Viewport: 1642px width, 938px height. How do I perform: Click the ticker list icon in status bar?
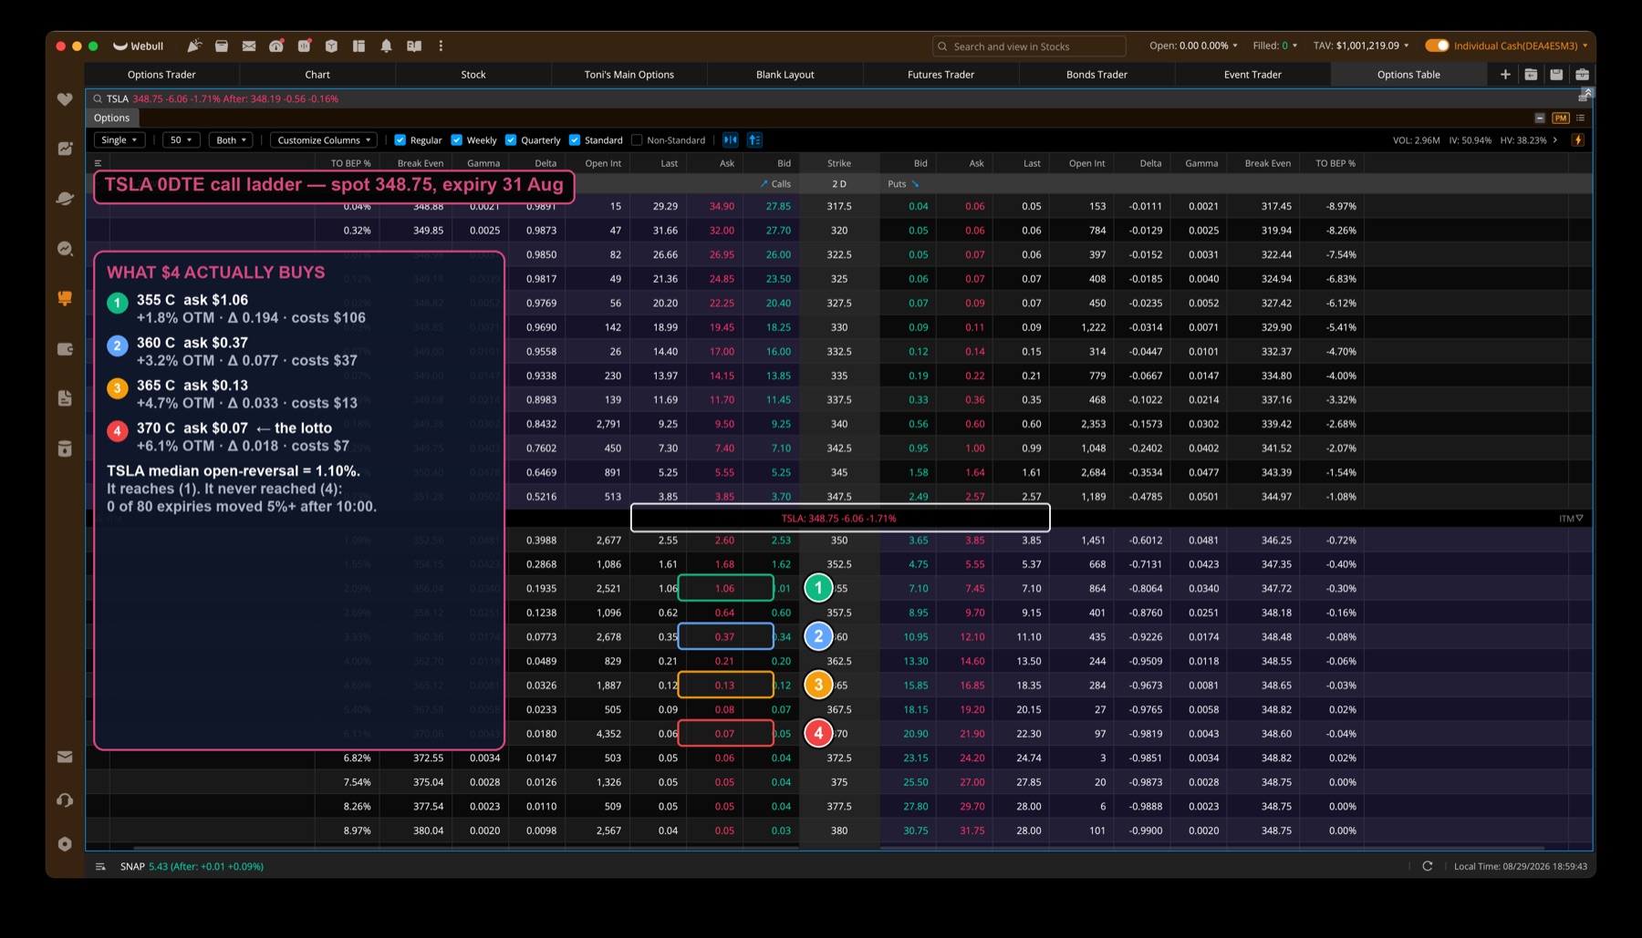(100, 866)
